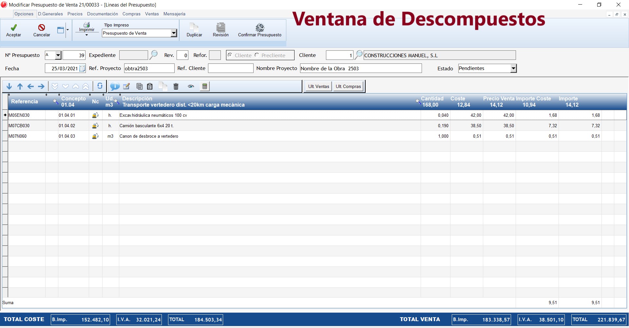Click the Ref. Cliente input field
This screenshot has width=629, height=328.
[231, 68]
